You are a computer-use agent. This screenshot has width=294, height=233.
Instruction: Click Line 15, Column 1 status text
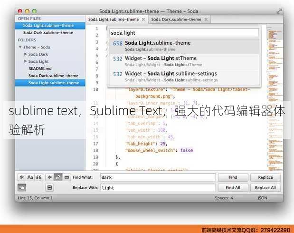click(35, 198)
